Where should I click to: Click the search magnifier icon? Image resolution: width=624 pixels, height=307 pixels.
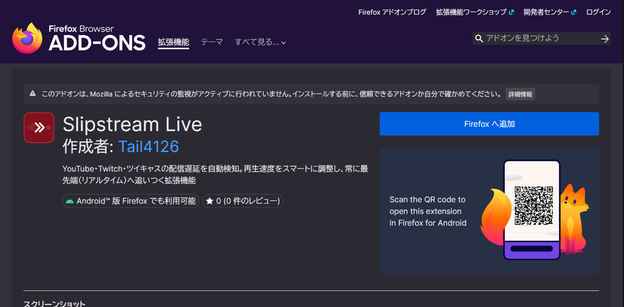479,38
